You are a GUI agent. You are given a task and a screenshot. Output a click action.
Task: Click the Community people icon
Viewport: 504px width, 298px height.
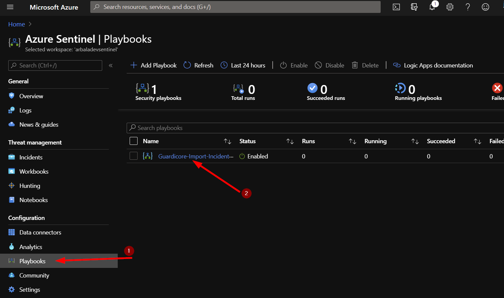coord(12,275)
